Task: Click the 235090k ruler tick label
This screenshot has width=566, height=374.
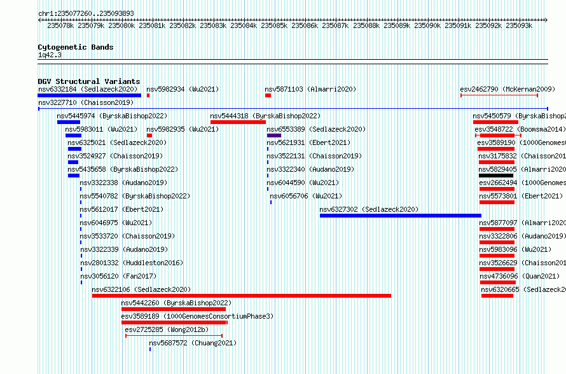Action: click(x=427, y=25)
